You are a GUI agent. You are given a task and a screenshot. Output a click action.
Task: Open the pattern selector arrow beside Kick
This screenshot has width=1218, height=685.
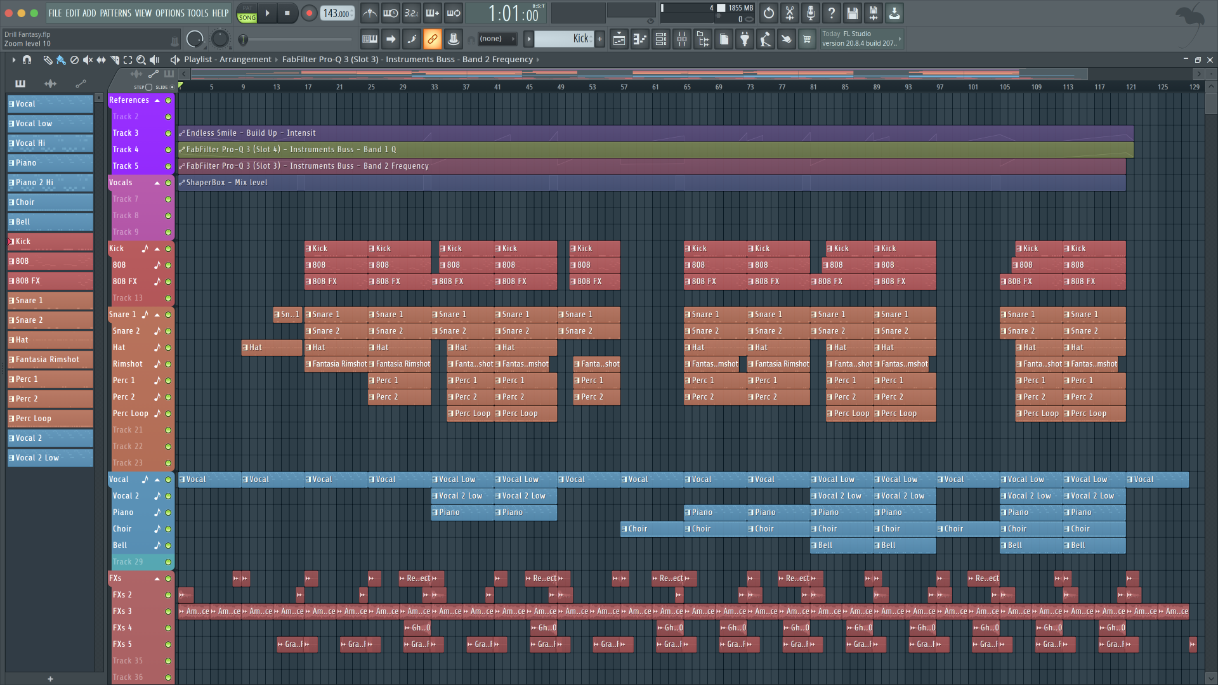click(528, 39)
